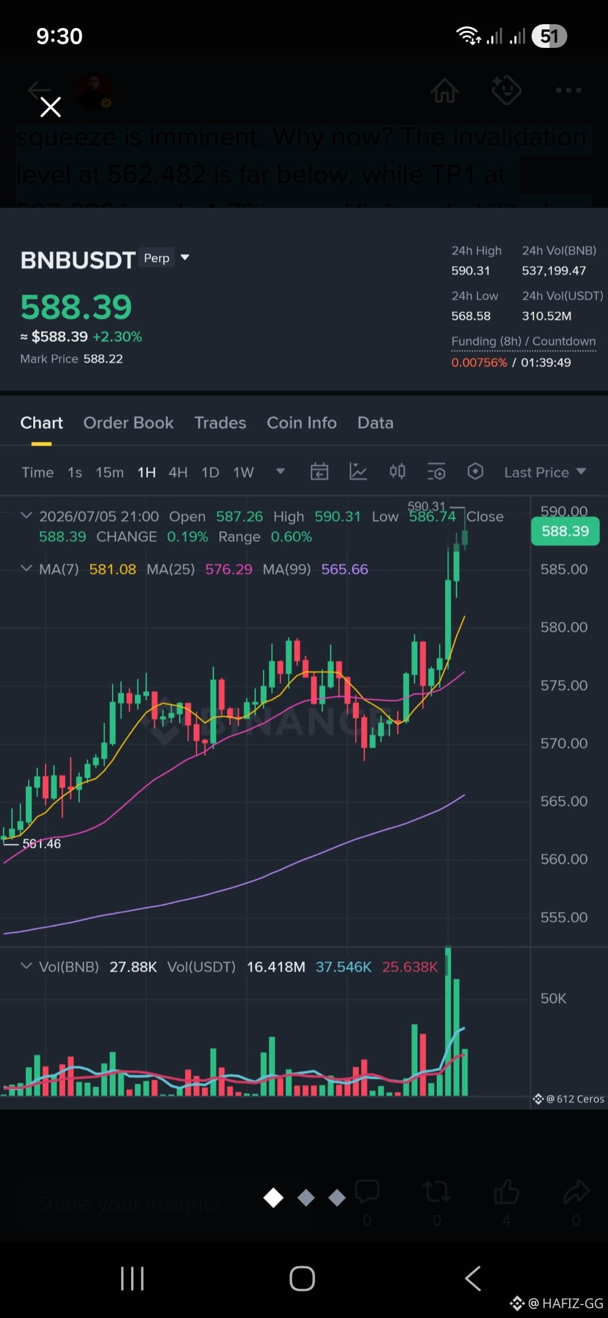
Task: Open the Order Book tab
Action: (x=128, y=423)
